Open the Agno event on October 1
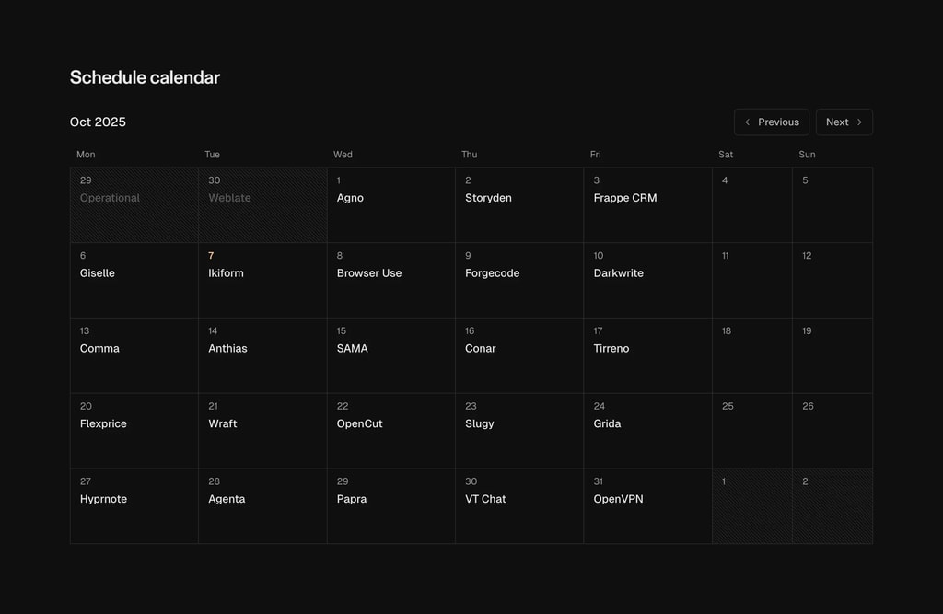Screen dimensions: 943x614 point(350,197)
